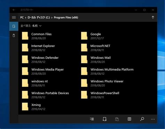This screenshot has height=129, width=165.
Task: Click the Windows Photo Viewer name text
Action: (107, 81)
